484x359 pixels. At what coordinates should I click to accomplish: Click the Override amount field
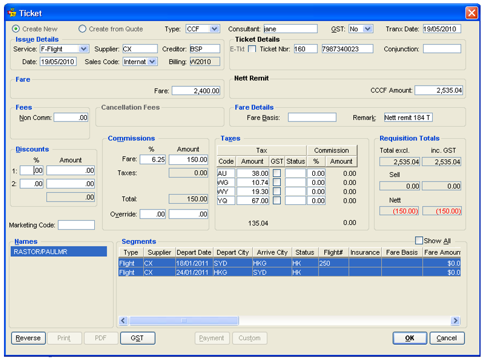click(x=188, y=214)
